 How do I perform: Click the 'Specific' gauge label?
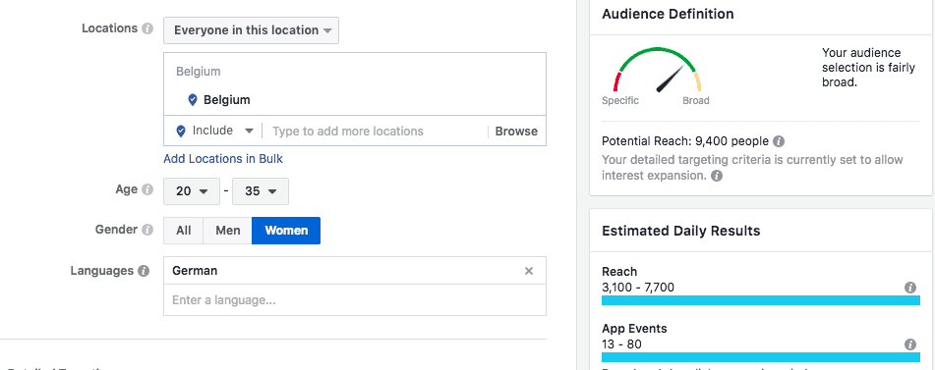coord(620,100)
